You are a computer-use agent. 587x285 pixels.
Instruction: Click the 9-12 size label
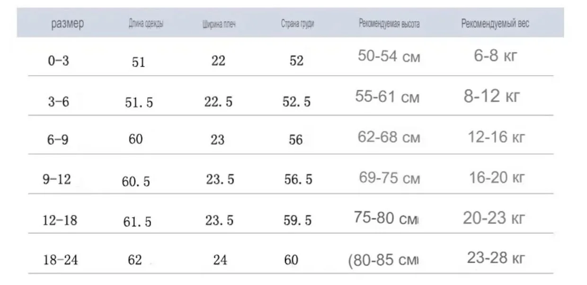click(x=57, y=180)
